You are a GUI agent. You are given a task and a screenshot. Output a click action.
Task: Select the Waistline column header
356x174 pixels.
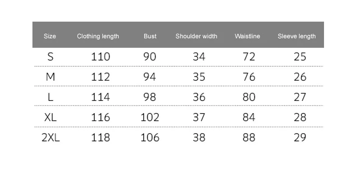(x=247, y=36)
